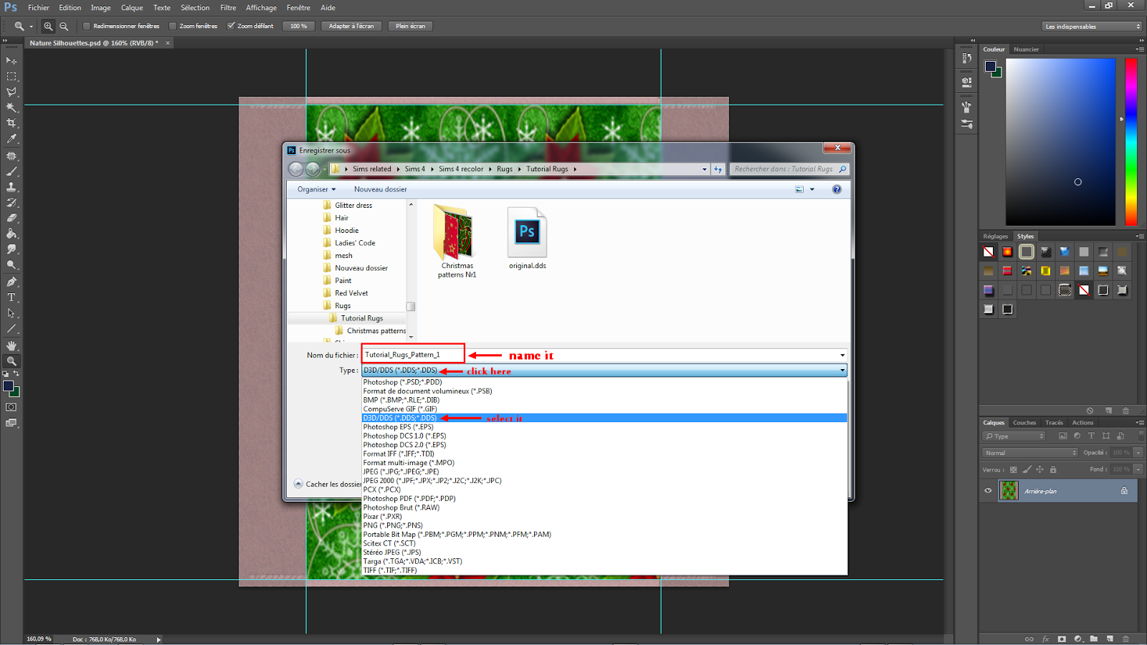Click the zoom in magnifier in options bar
Viewport: 1147px width, 645px height.
tap(48, 27)
